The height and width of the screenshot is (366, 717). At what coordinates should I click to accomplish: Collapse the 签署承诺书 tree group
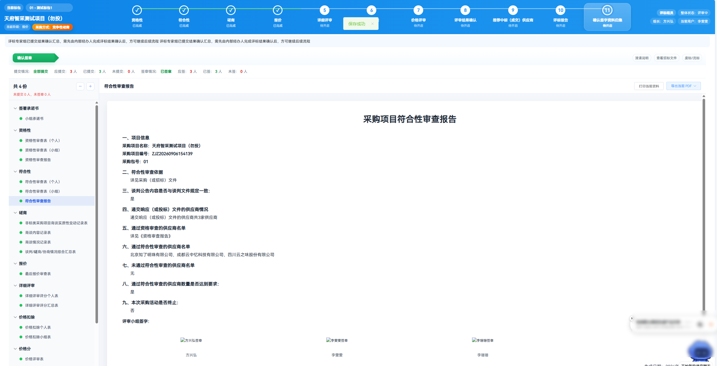[15, 108]
